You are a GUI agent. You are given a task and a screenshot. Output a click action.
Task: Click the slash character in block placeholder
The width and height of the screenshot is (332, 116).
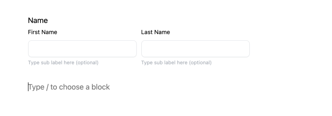pos(47,87)
